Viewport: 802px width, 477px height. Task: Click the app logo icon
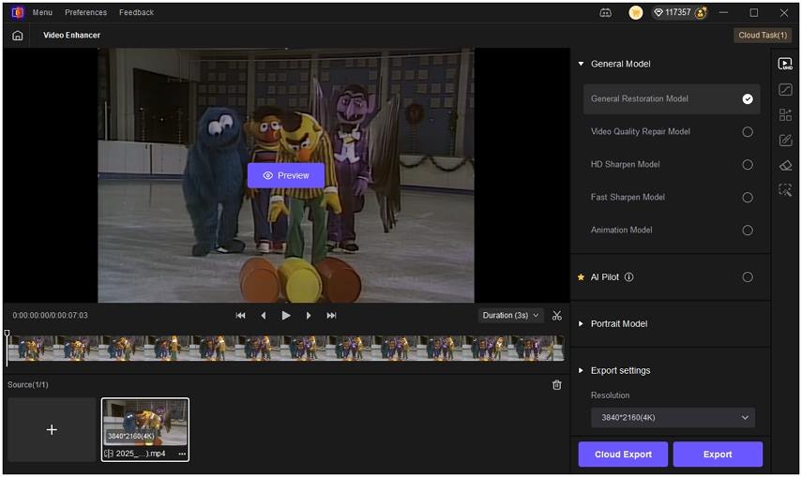18,12
